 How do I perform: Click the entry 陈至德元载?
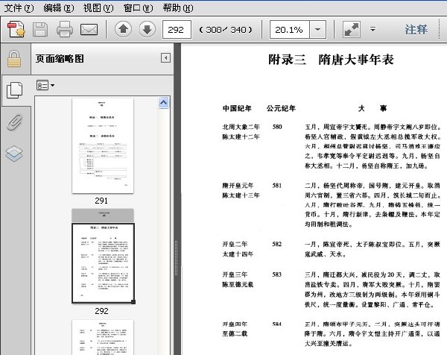coord(238,284)
